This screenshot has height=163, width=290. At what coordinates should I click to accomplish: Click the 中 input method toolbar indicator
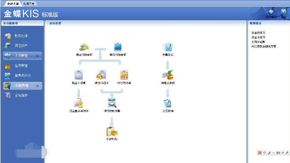click(265, 153)
